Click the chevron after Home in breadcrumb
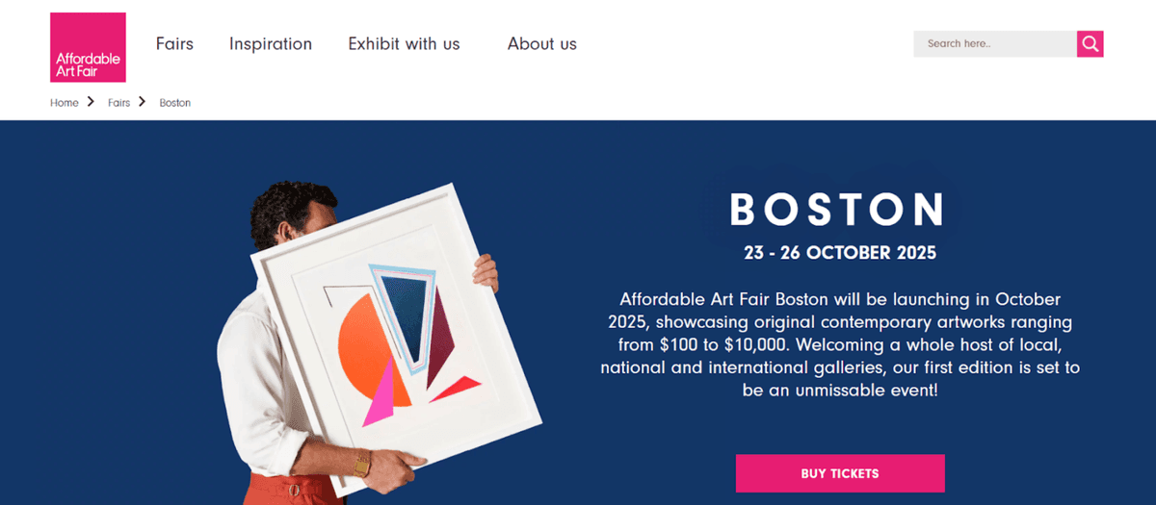Image resolution: width=1156 pixels, height=505 pixels. [x=91, y=101]
